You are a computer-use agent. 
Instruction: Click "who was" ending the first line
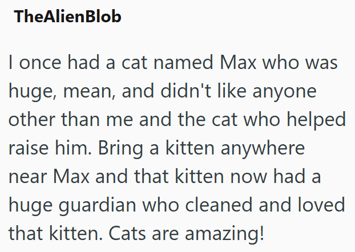[x=310, y=62]
